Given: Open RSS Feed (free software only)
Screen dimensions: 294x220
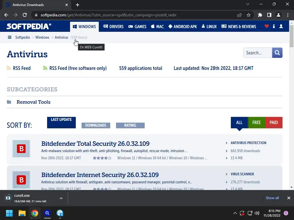Looking at the screenshot, I should click(x=75, y=68).
